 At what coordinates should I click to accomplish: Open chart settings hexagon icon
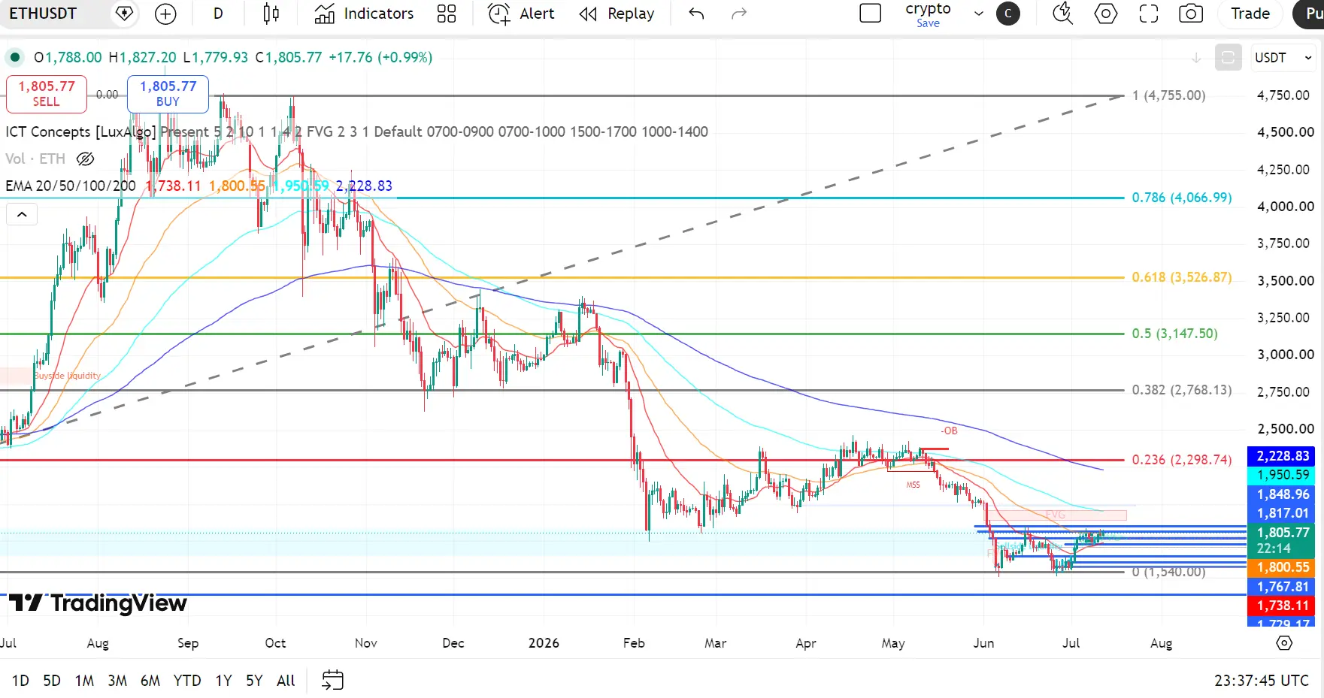pyautogui.click(x=1105, y=14)
